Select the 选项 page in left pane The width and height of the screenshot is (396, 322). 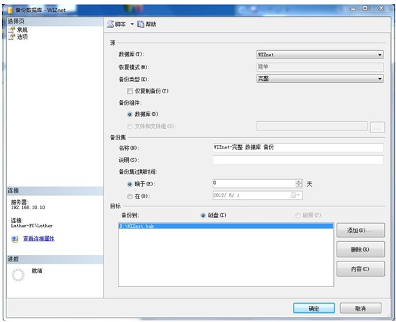pos(22,37)
